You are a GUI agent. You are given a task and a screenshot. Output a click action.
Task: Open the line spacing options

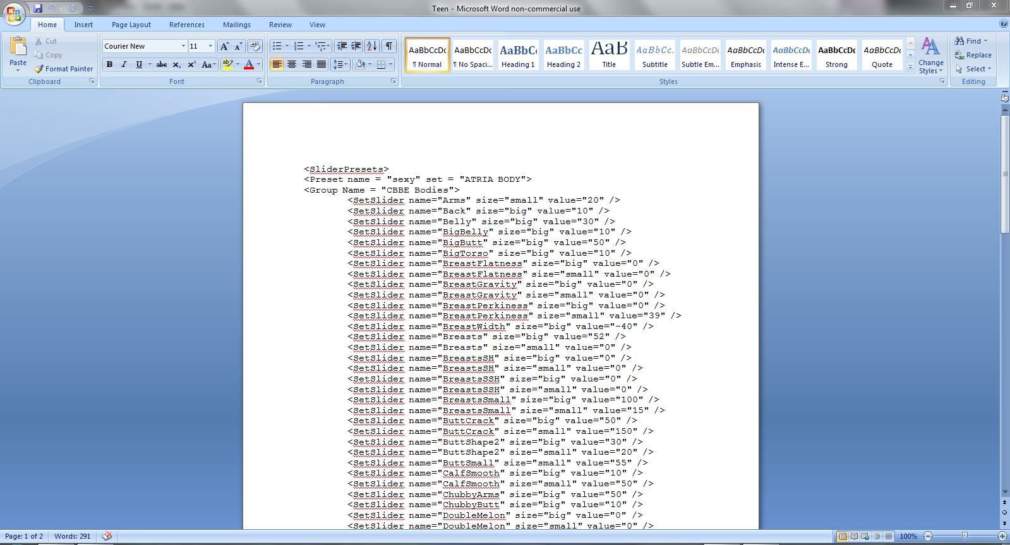pyautogui.click(x=340, y=64)
